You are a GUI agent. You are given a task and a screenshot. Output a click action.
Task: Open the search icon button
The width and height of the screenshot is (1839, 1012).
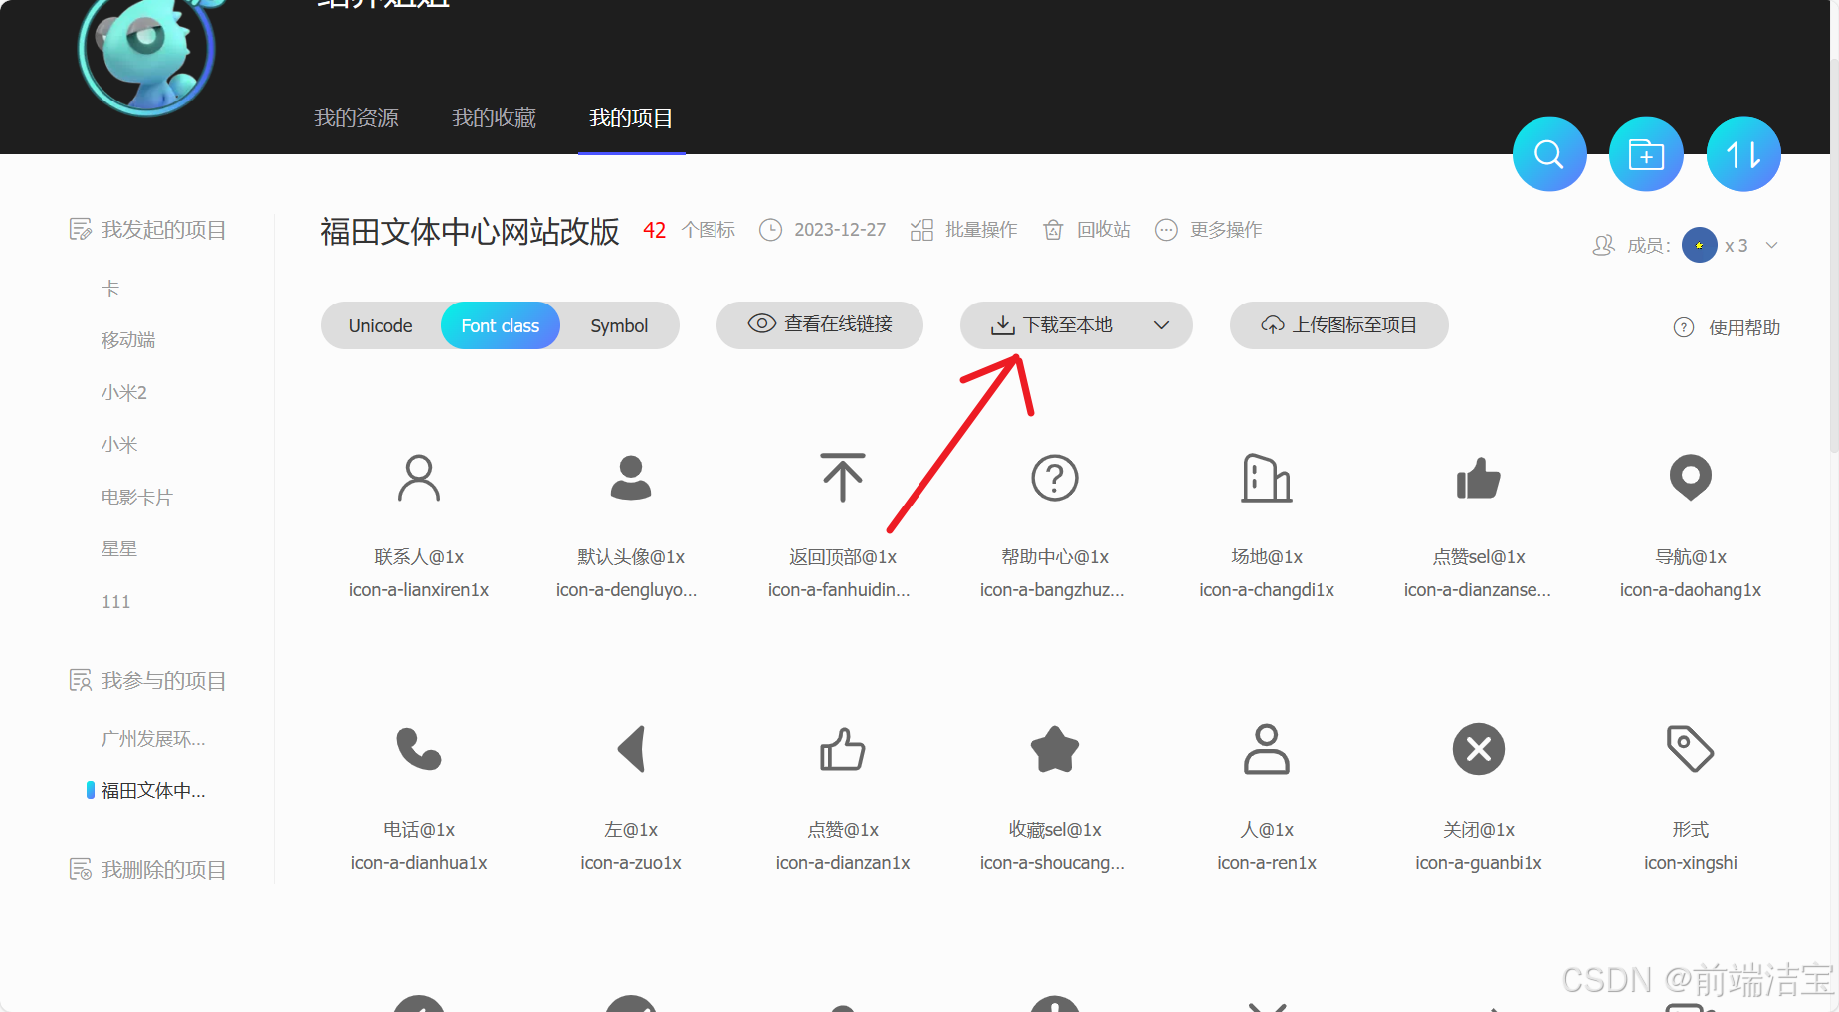1549,154
